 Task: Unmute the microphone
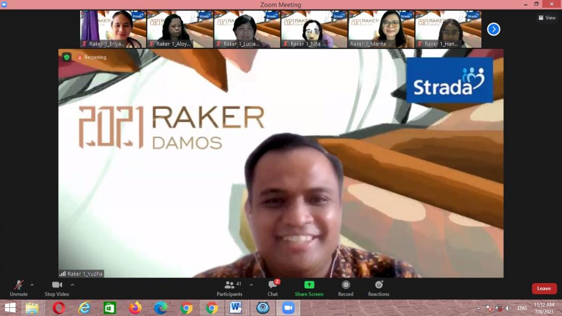[19, 287]
